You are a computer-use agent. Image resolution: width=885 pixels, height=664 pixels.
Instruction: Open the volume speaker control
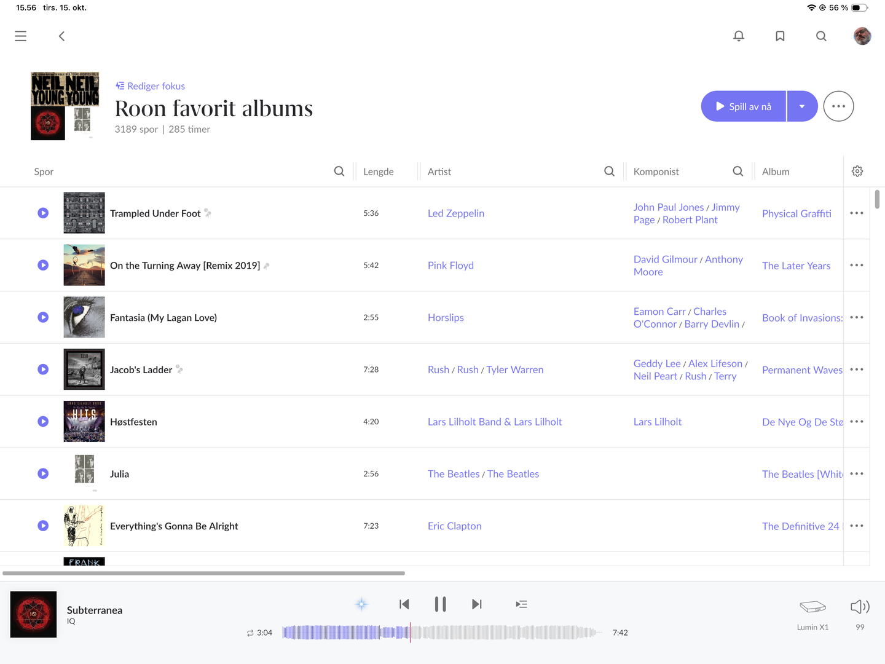coord(860,607)
